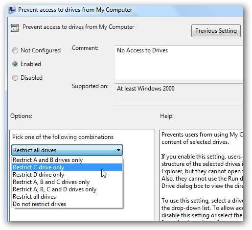Click the Help description text area

pyautogui.click(x=201, y=176)
